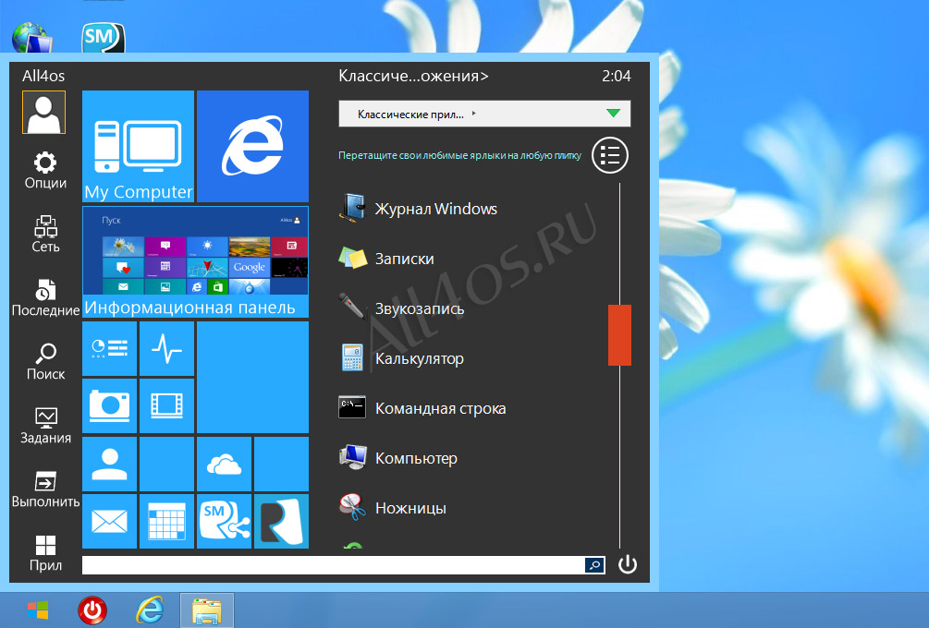929x628 pixels.
Task: Launch Командная строка
Action: pos(422,408)
